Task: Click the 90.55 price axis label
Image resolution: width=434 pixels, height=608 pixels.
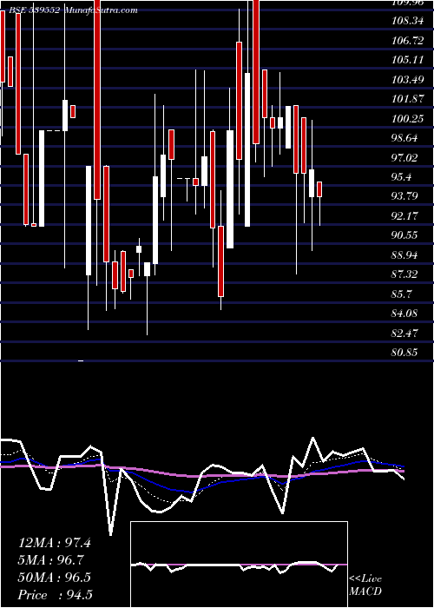Action: [x=405, y=235]
